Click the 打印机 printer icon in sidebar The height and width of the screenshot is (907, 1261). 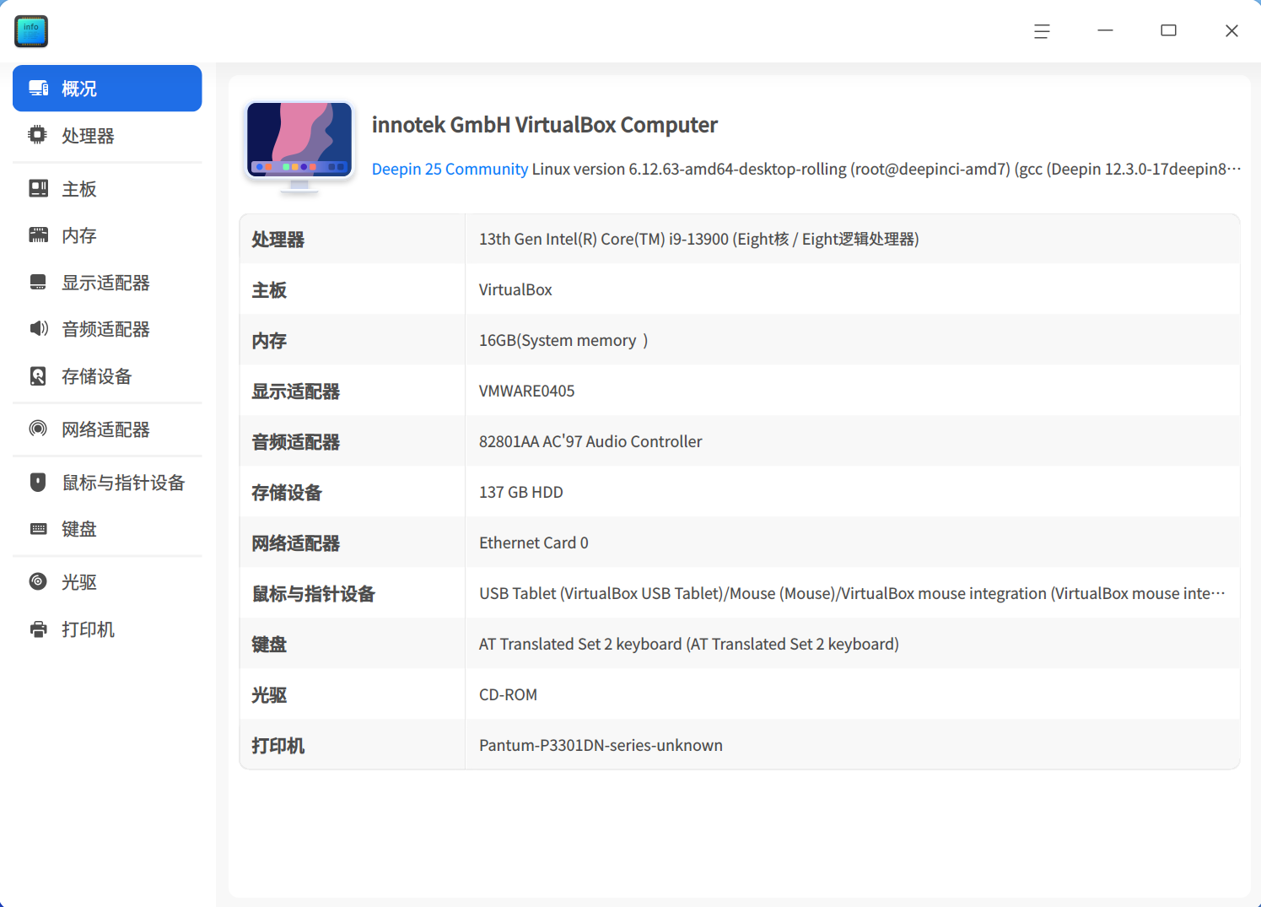click(38, 629)
